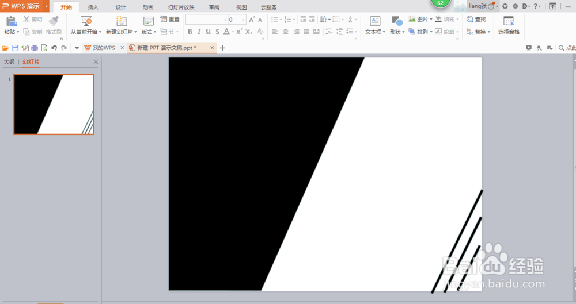Open the Layout (版式) icon
This screenshot has height=304, width=576.
click(149, 21)
